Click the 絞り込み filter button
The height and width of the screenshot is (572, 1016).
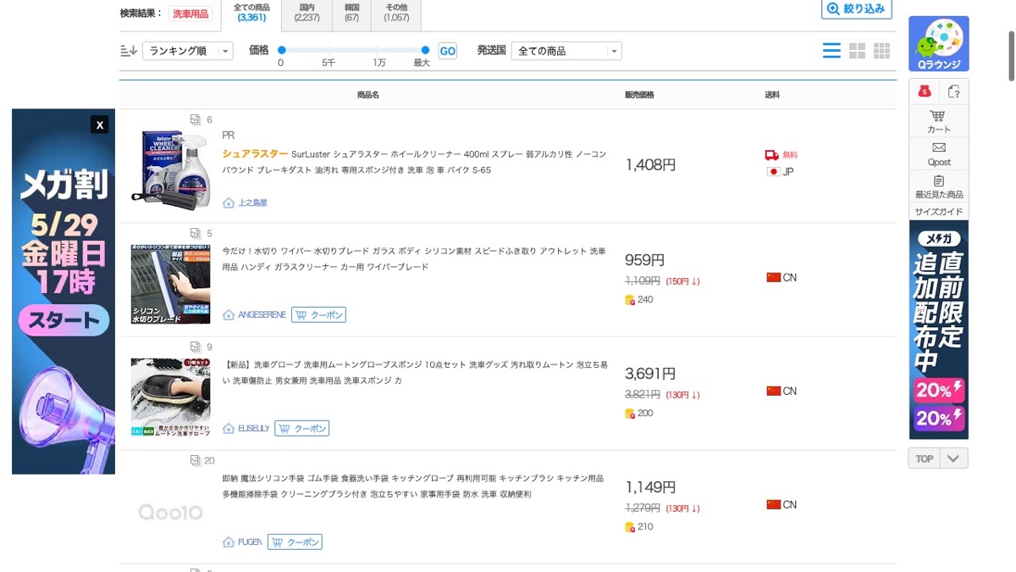857,8
